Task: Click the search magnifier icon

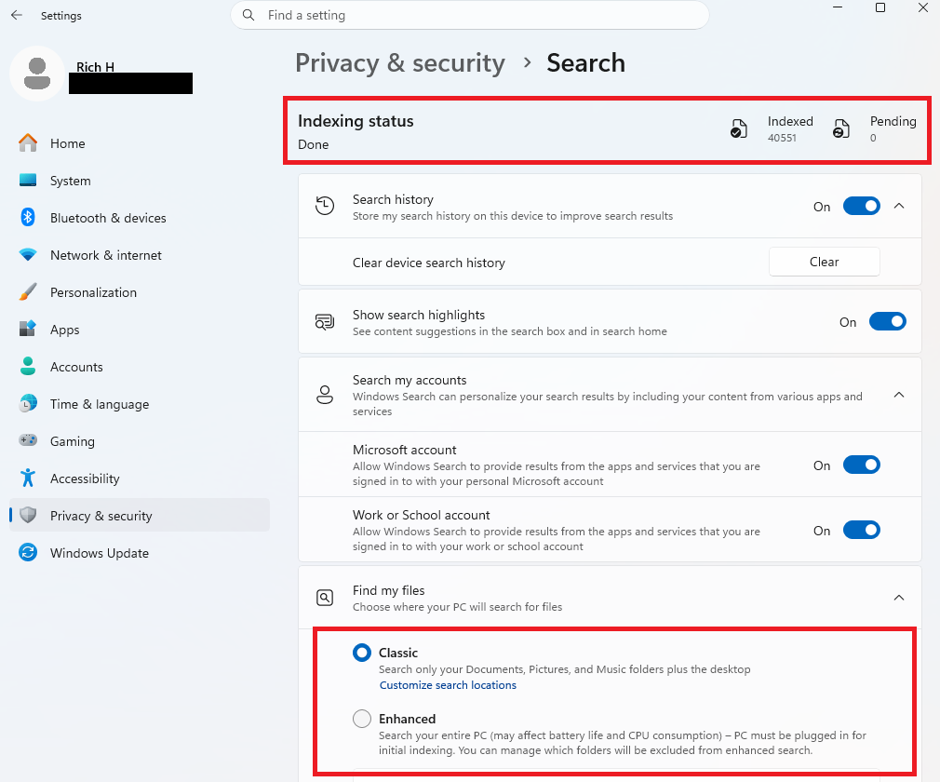Action: point(248,15)
